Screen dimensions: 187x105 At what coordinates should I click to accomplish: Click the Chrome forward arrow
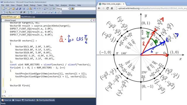103,8
